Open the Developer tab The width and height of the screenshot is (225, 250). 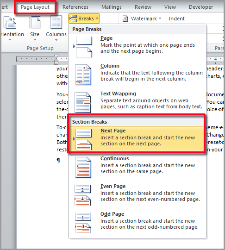pos(201,7)
